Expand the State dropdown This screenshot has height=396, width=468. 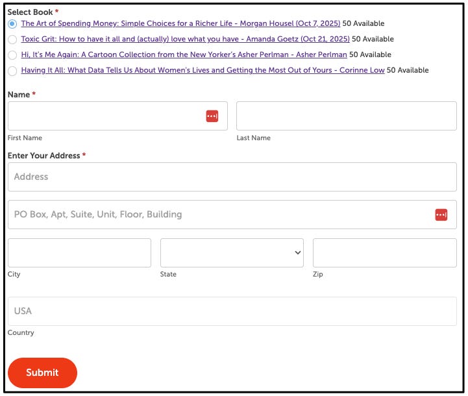pos(232,253)
